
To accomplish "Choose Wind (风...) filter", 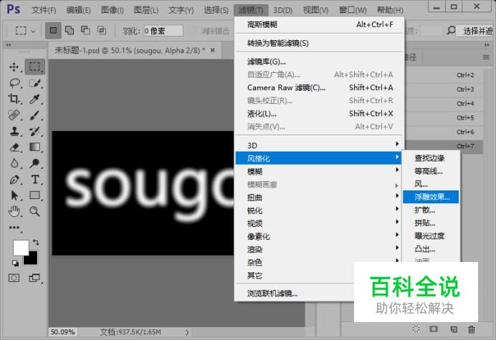I will tap(431, 184).
